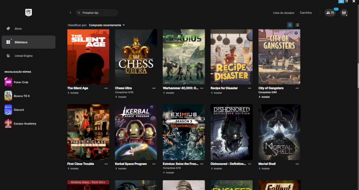Open First Class Trouble cover
Viewport: 359px width, 190px height.
click(88, 132)
